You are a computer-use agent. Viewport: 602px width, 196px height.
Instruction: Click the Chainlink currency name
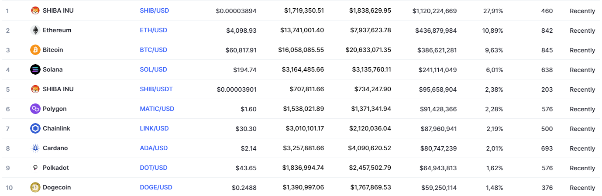pyautogui.click(x=56, y=128)
